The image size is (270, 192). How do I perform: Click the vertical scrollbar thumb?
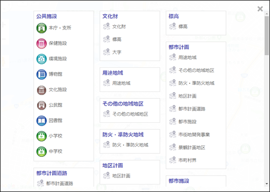[x=267, y=36]
